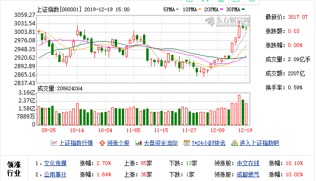Image resolution: width=316 pixels, height=181 pixels.
Task: Click the 10-24 date axis label
Action: click(x=105, y=130)
